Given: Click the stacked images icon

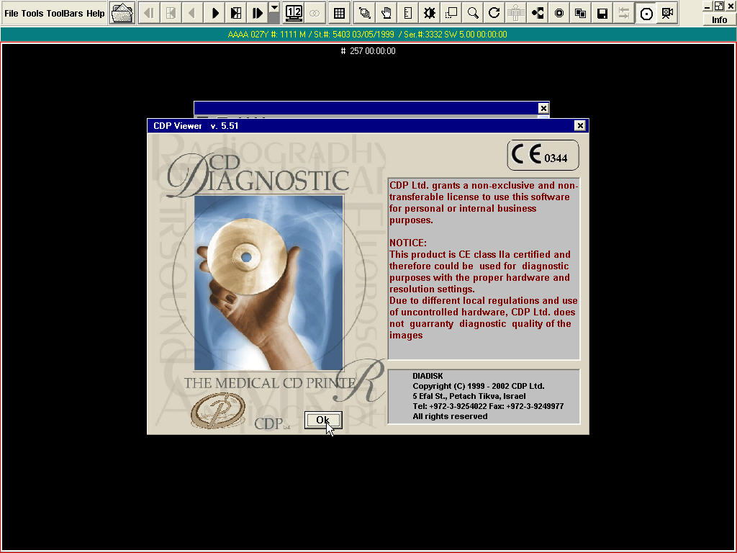Looking at the screenshot, I should click(364, 13).
